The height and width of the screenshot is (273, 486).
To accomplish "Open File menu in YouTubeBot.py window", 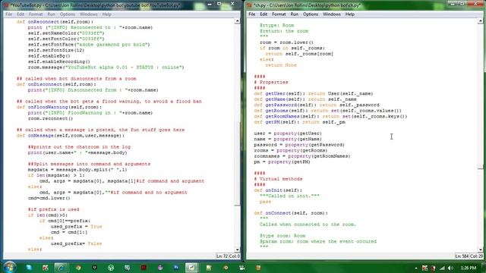I will [x=8, y=14].
